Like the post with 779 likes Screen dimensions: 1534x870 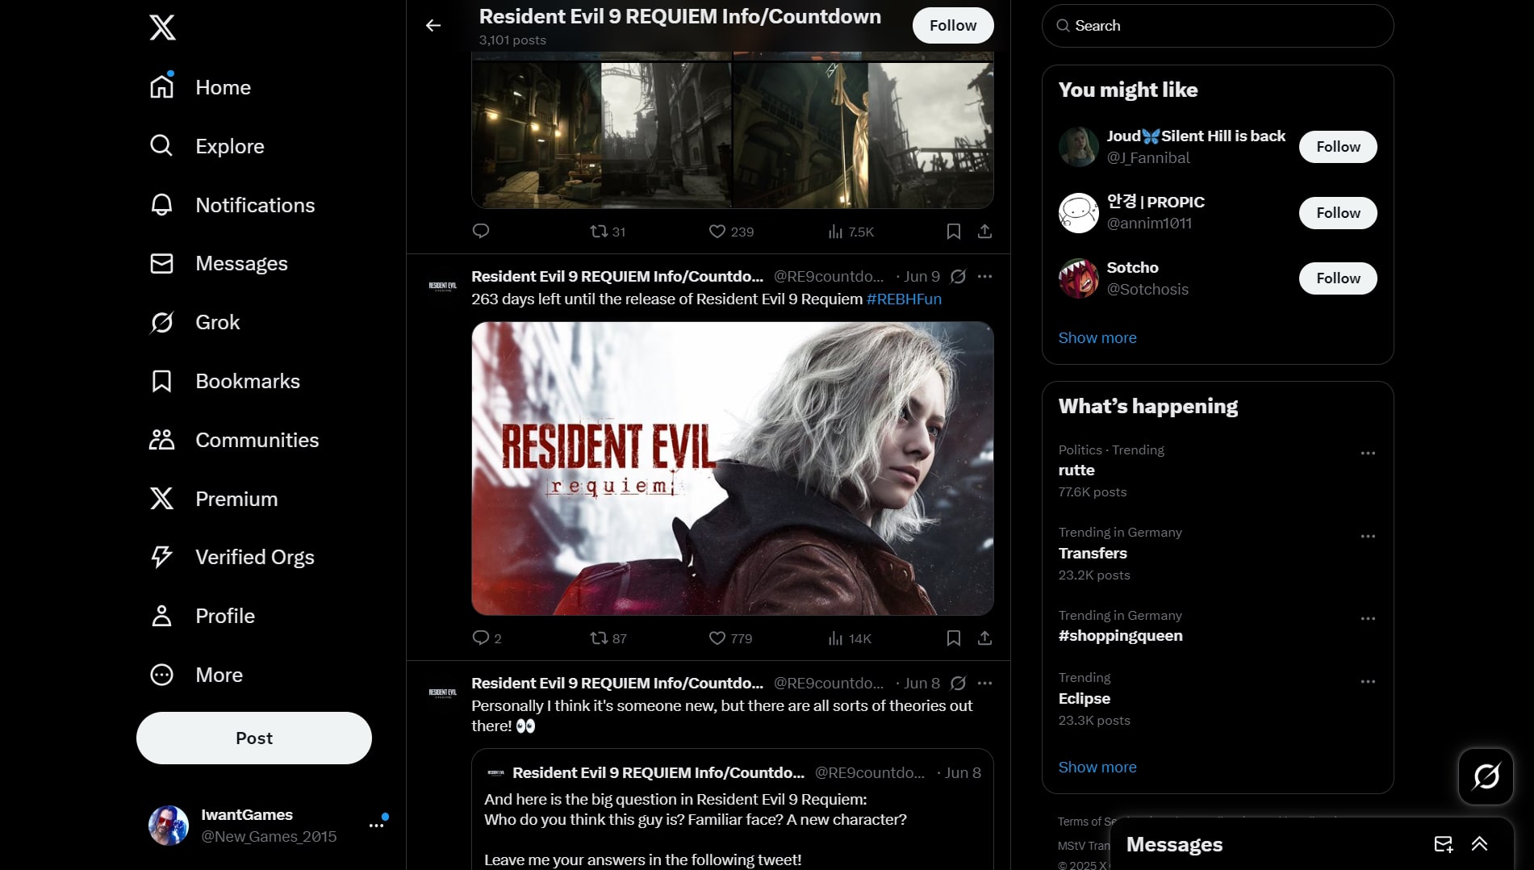click(730, 638)
